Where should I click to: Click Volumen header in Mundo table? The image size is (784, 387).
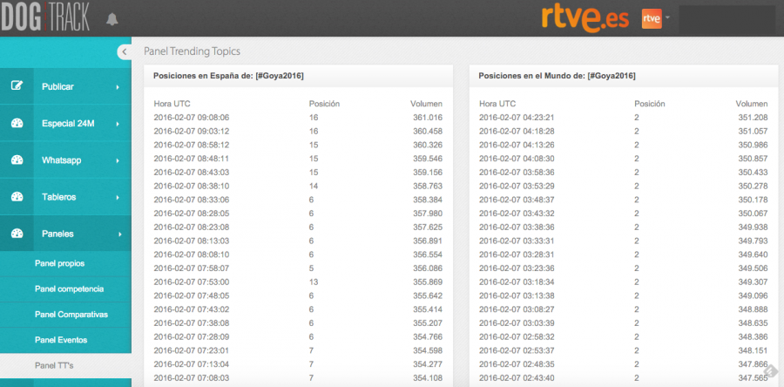point(752,104)
